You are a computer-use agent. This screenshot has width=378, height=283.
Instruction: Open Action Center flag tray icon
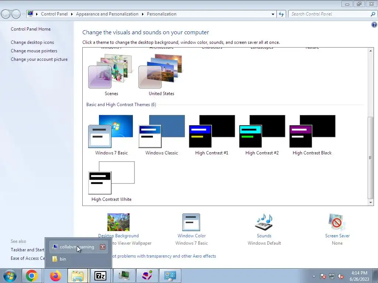323,276
